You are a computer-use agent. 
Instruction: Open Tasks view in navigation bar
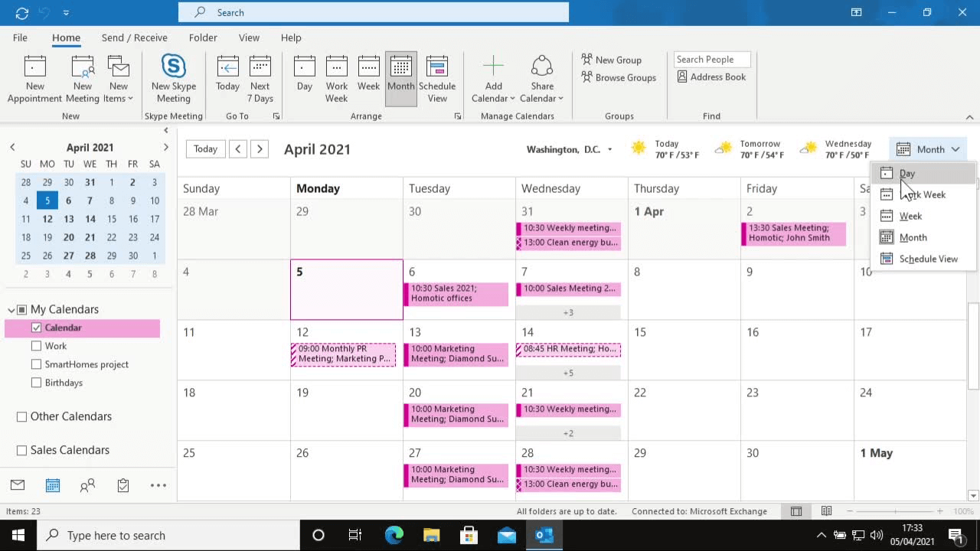pos(123,485)
